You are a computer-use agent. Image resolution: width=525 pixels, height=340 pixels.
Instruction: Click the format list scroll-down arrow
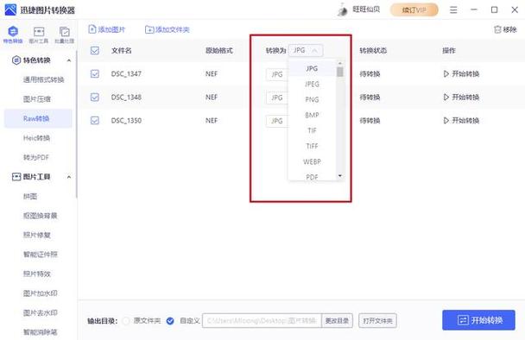(340, 176)
